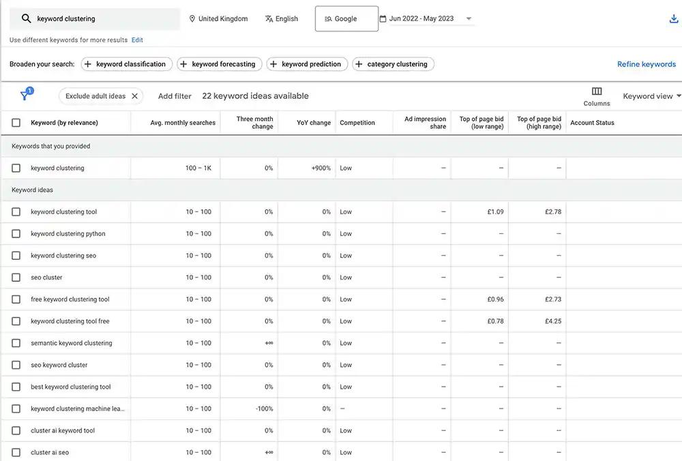Open the Keyword view dropdown
Screen dimensions: 682x461
[x=651, y=96]
